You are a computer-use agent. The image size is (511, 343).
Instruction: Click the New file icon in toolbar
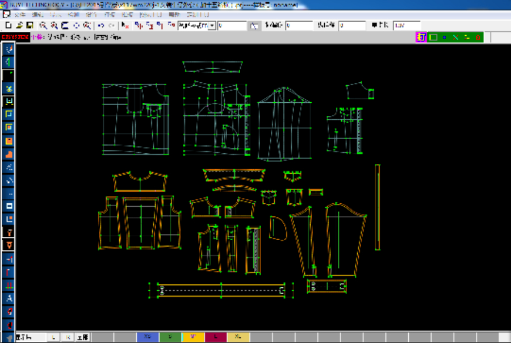coord(9,26)
